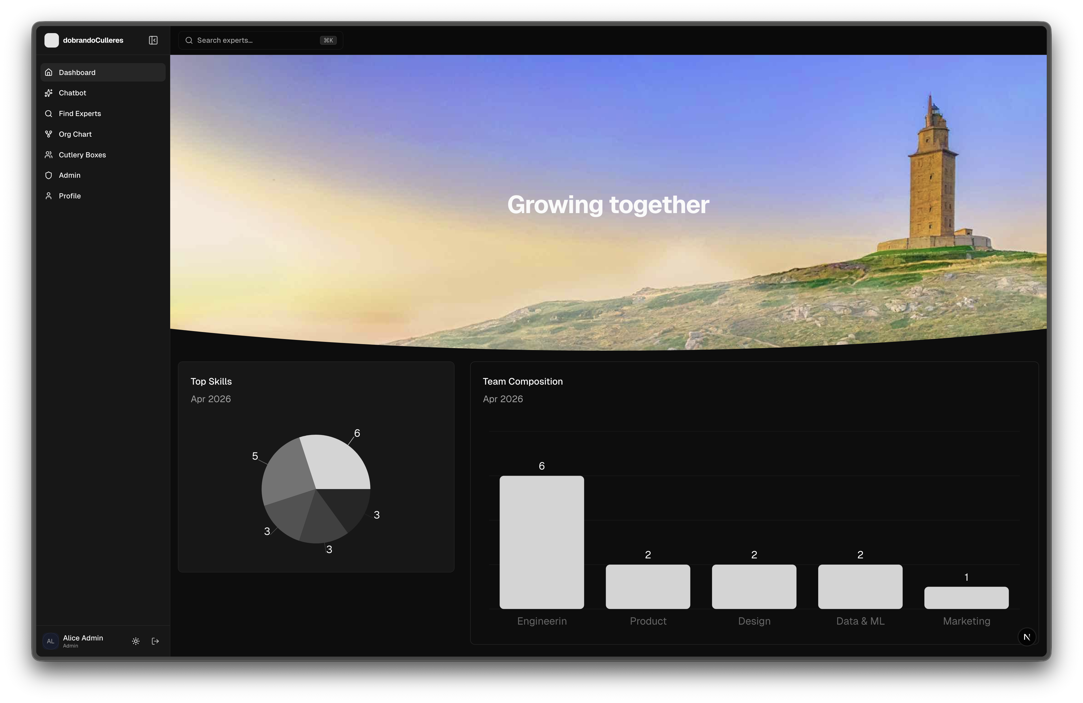
Task: Focus the Search experts field
Action: [x=255, y=40]
